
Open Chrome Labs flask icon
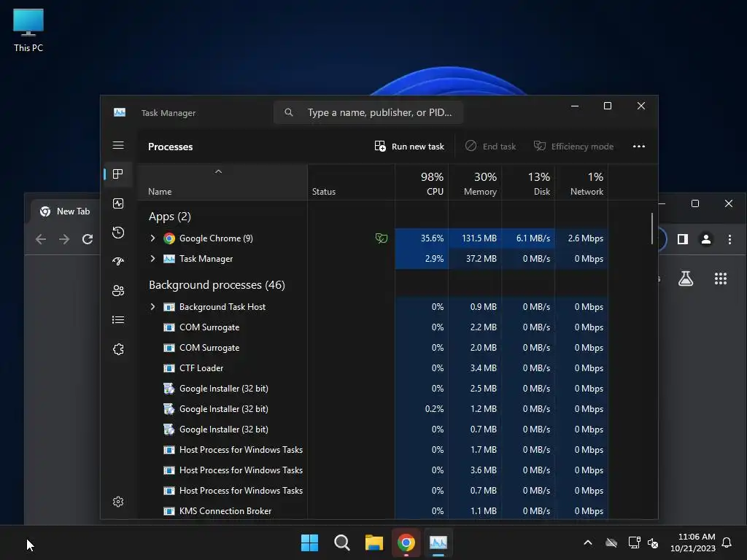click(686, 279)
